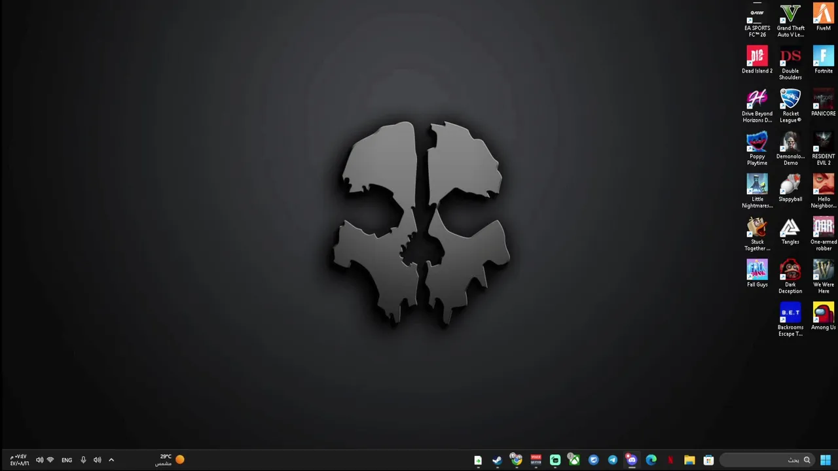Select the Backrooms Escape Together icon
This screenshot has height=471, width=838.
tap(790, 319)
